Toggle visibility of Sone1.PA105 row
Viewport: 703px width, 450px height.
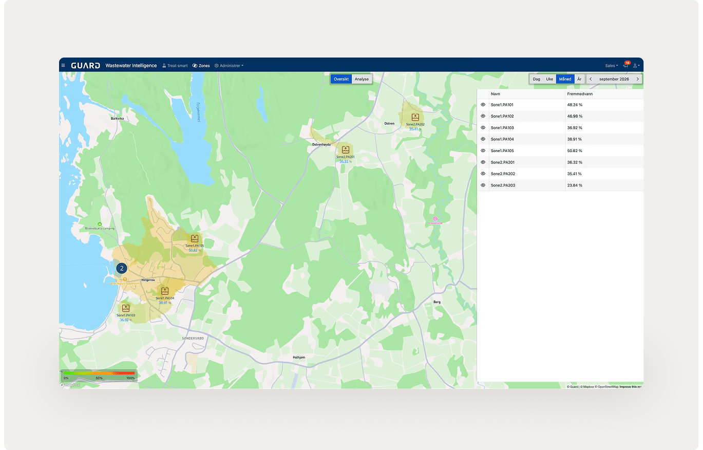[x=483, y=151]
